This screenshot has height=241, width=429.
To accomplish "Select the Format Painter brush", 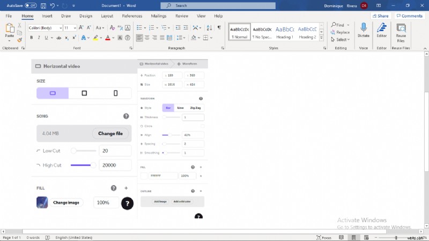I will click(20, 40).
